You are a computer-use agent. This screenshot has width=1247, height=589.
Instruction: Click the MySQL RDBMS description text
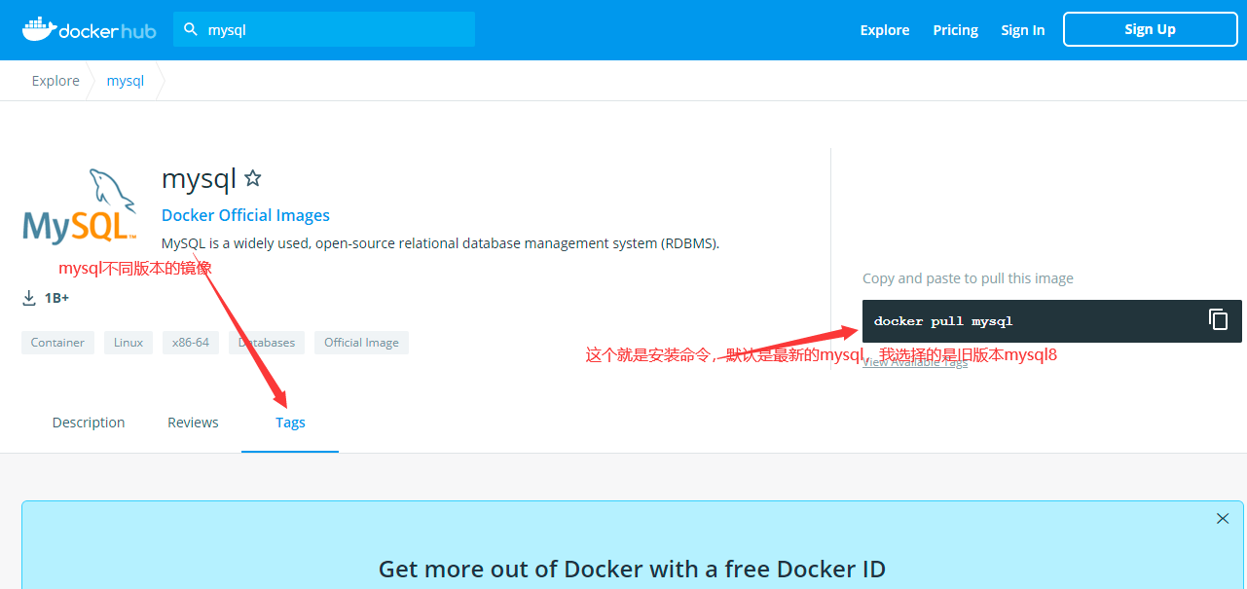click(x=440, y=243)
